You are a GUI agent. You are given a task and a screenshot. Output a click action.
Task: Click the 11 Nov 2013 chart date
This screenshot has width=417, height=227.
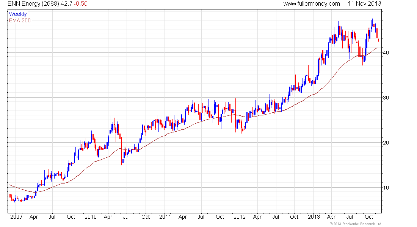[364, 4]
